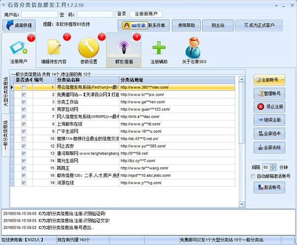The width and height of the screenshot is (297, 245).
Task: Enable 自动邮箱激活帐号 checkbox
Action: pos(253,176)
